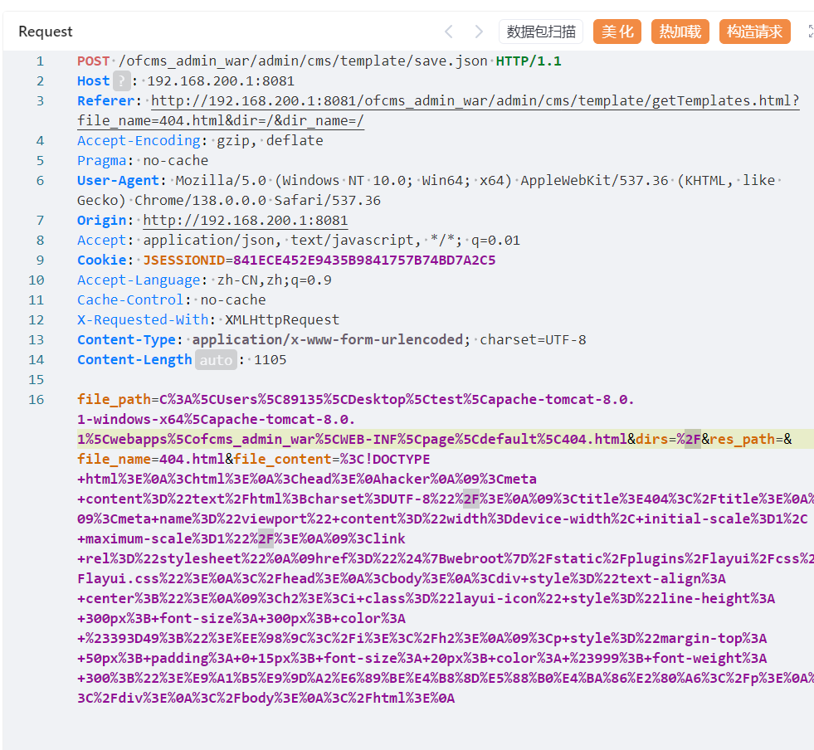
Task: Click the question mark hint beside Host
Action: pos(121,81)
